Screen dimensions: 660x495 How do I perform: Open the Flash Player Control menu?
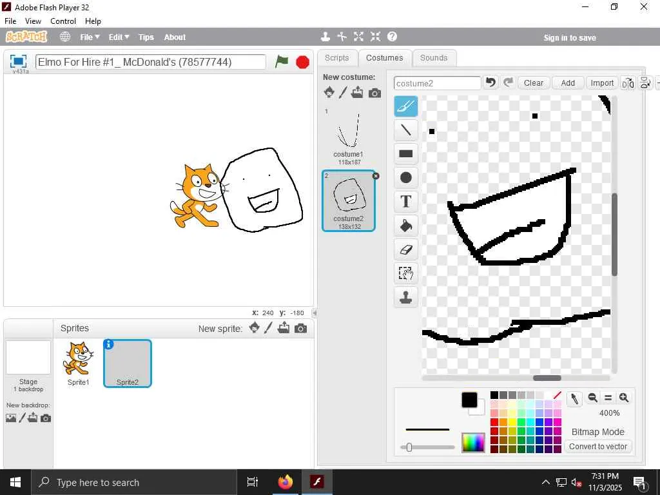pos(63,21)
